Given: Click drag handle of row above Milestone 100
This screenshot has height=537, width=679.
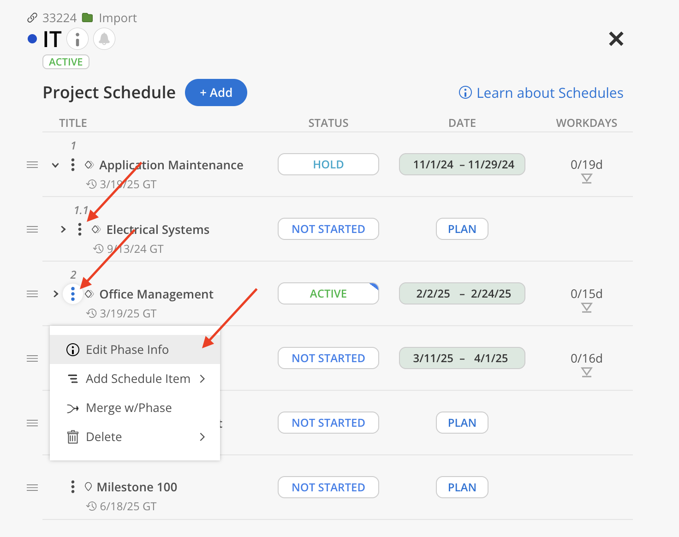Looking at the screenshot, I should coord(32,423).
